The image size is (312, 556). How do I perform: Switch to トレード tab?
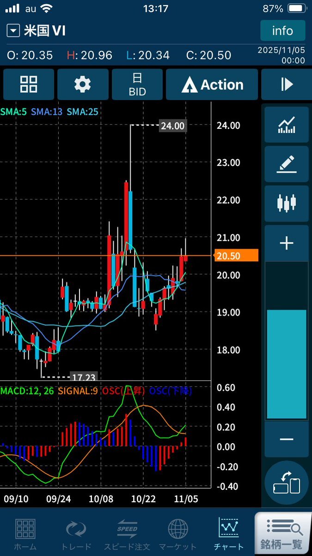click(76, 533)
